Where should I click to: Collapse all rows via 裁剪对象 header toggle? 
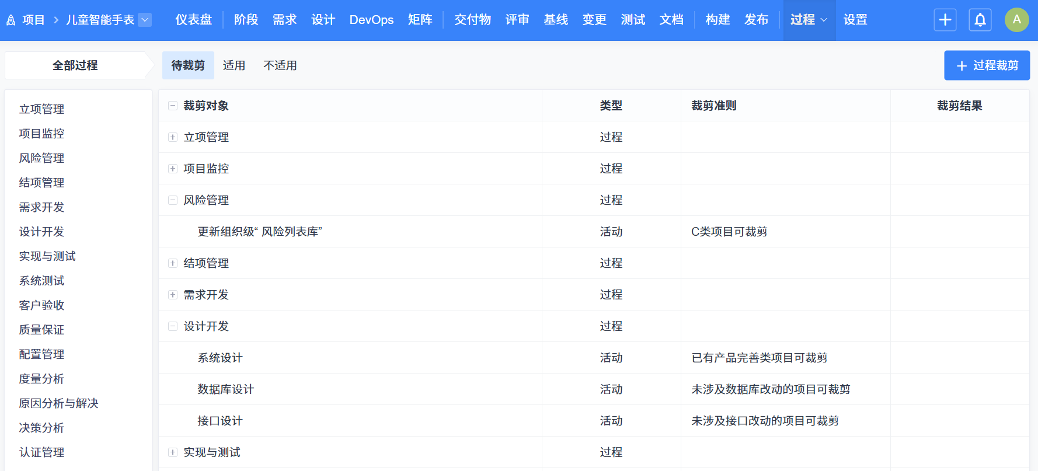click(x=173, y=106)
